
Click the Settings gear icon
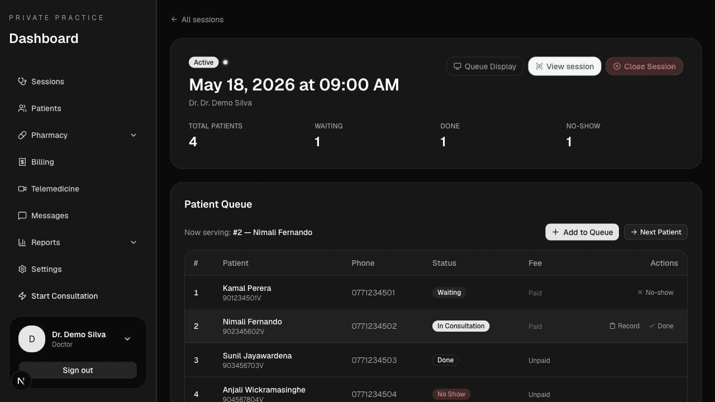(x=22, y=269)
